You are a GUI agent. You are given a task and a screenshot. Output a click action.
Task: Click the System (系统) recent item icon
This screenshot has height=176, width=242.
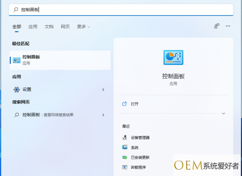pyautogui.click(x=125, y=148)
